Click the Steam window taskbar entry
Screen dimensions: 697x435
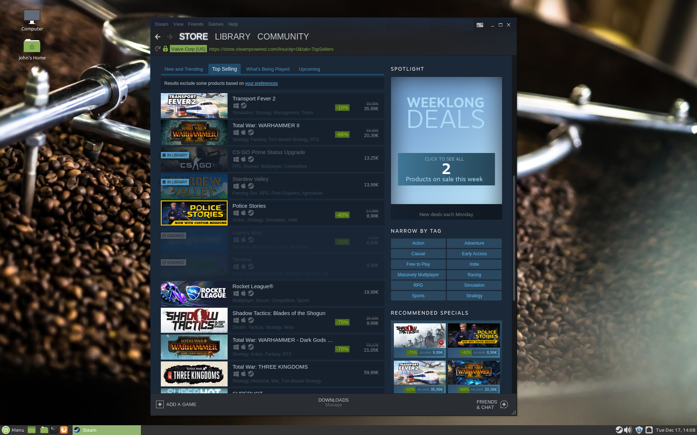click(107, 430)
